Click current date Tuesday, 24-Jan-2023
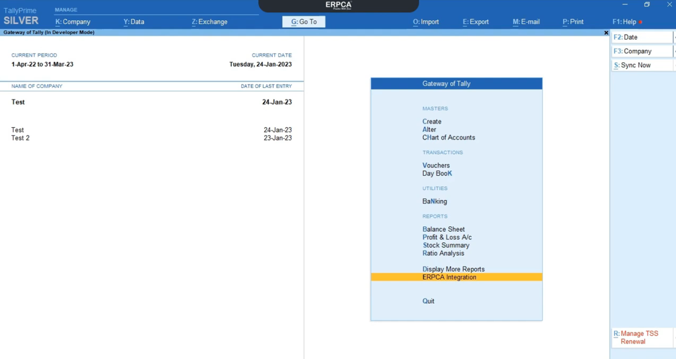 [260, 64]
